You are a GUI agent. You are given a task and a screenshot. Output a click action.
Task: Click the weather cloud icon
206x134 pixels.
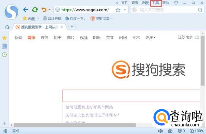pos(197,37)
